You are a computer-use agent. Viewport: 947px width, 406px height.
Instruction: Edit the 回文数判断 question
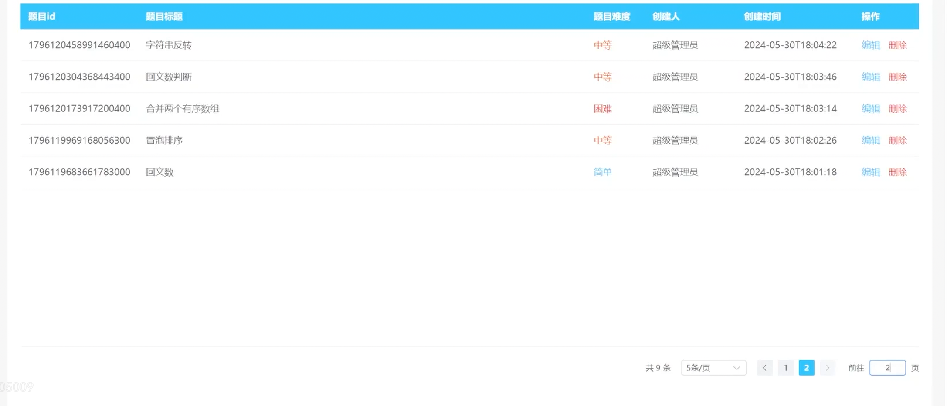870,77
